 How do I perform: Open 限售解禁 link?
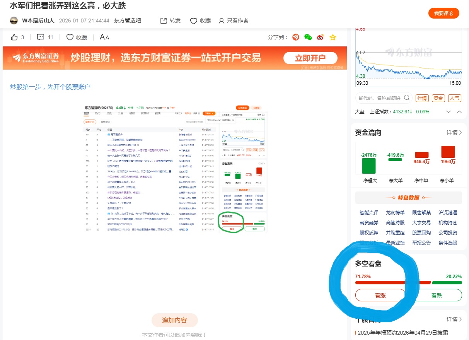pyautogui.click(x=421, y=213)
